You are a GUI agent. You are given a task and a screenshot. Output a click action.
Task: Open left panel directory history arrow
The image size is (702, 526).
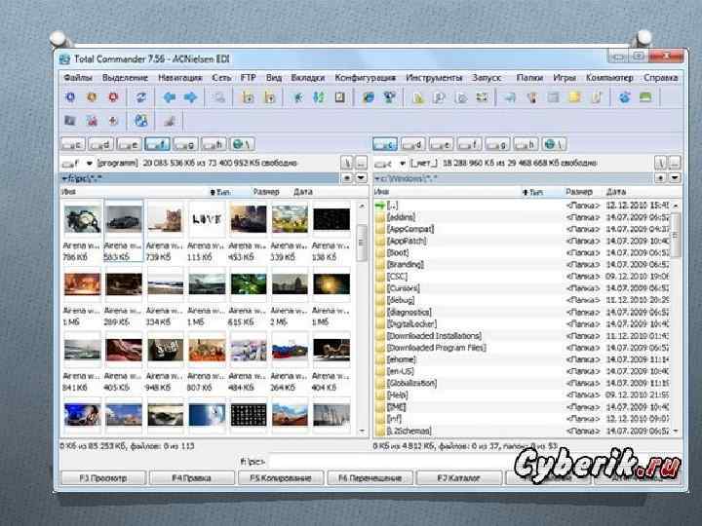(x=362, y=178)
